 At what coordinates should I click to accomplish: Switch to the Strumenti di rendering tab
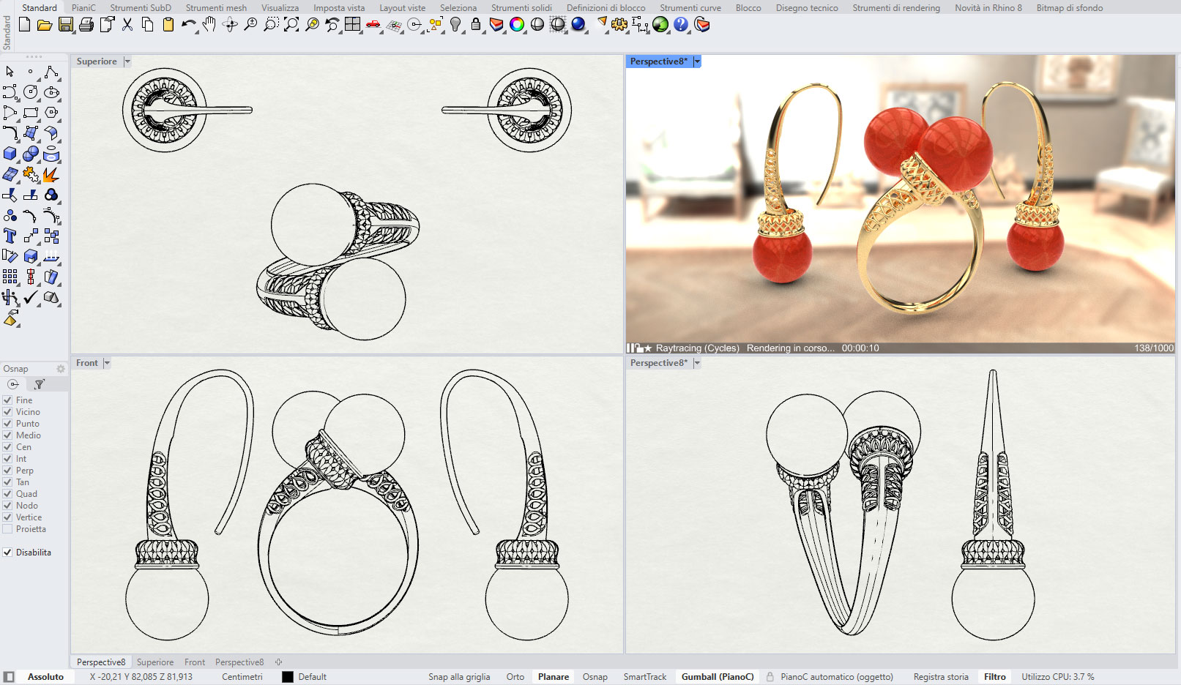[896, 8]
